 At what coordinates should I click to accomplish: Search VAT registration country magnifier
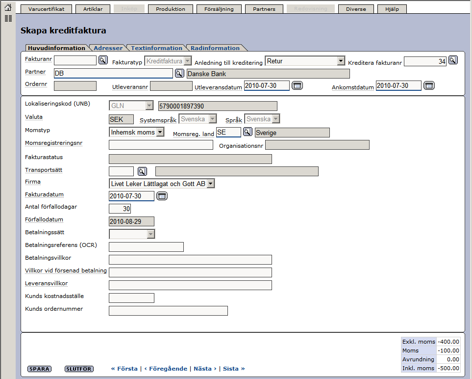(248, 132)
